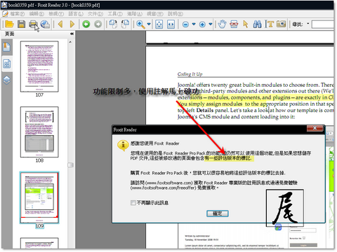Click the thumbnail panel scrollbar handle

[70, 165]
